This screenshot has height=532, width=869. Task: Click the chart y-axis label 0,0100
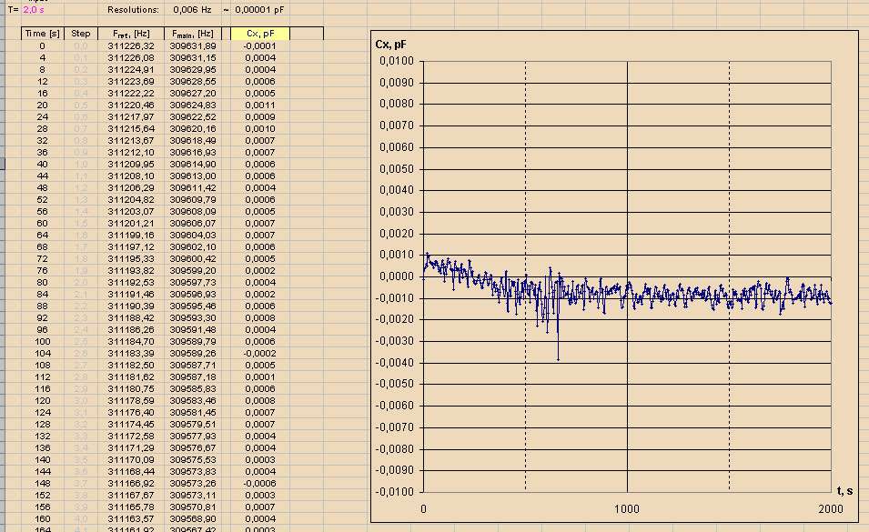pos(396,61)
